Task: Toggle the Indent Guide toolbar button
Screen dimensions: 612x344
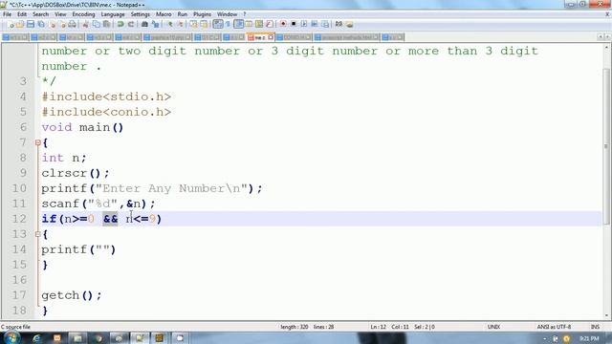Action: click(x=239, y=24)
